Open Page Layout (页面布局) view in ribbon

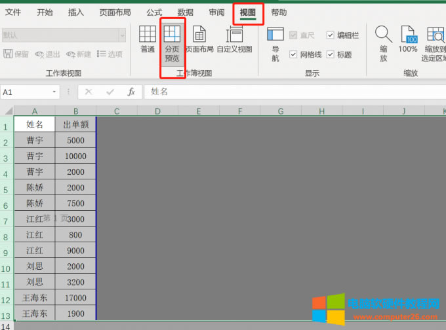click(x=199, y=39)
